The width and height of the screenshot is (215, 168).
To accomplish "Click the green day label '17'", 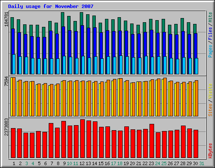I will pos(113,163).
